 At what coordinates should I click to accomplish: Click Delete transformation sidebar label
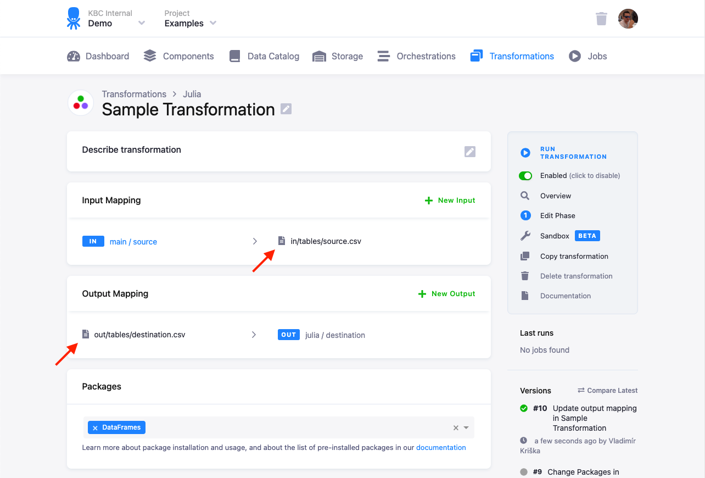(577, 276)
